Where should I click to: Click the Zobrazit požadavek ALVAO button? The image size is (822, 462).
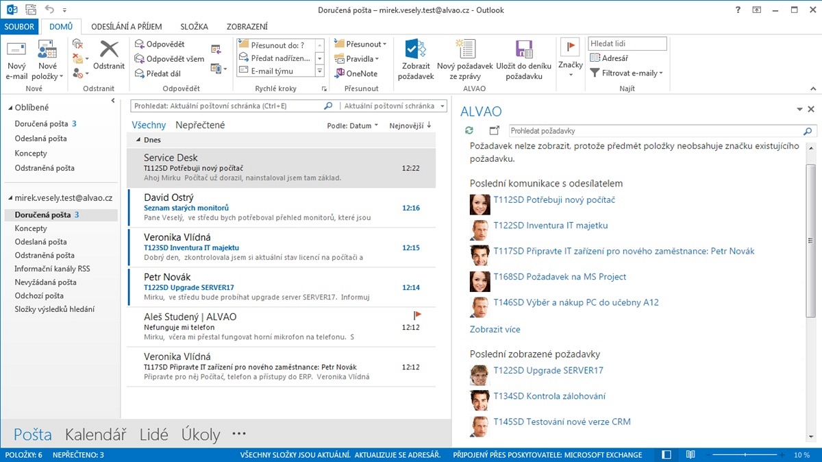[x=417, y=60]
